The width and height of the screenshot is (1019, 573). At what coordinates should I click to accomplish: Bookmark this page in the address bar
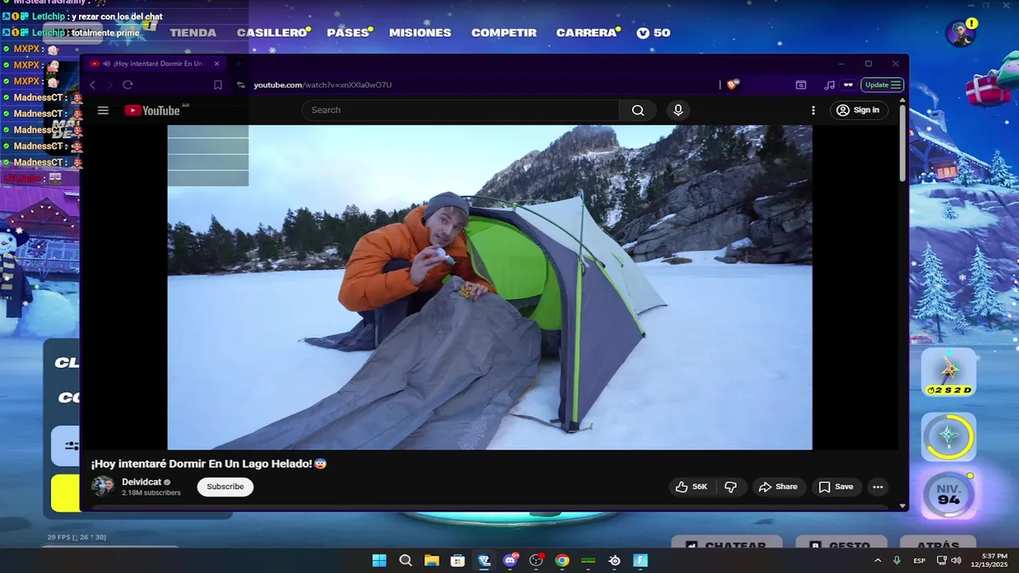click(217, 85)
